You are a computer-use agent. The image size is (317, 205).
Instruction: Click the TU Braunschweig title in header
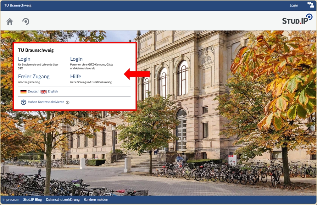tap(18, 5)
